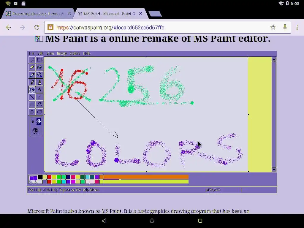This screenshot has width=304, height=228.
Task: Click the 'For Help, click Help Topics' status text
Action: (64, 190)
